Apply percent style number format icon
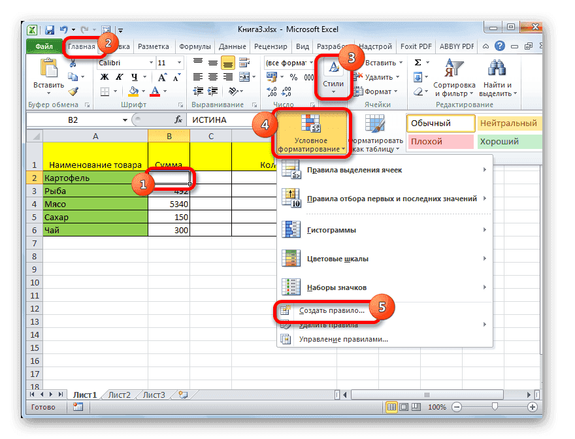The width and height of the screenshot is (575, 439). tap(293, 77)
